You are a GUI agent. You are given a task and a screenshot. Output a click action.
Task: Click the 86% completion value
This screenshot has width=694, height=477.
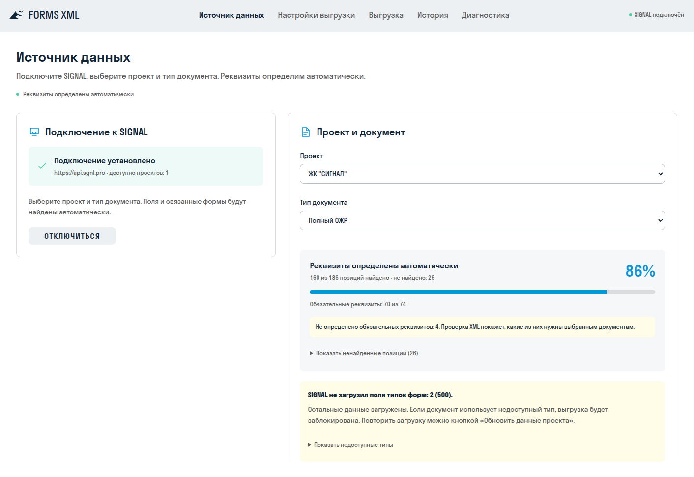click(x=640, y=271)
